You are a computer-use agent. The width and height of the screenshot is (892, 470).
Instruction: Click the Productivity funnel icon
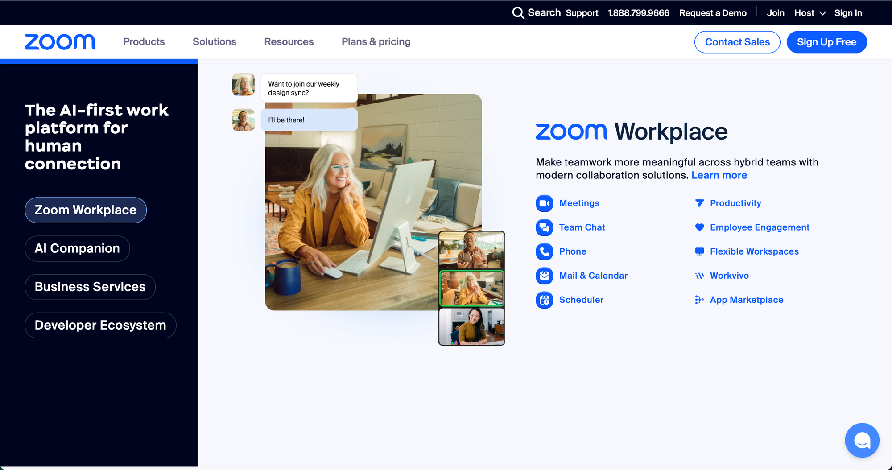coord(699,203)
